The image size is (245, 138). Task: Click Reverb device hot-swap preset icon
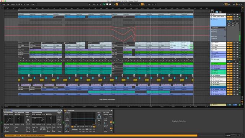(59, 110)
